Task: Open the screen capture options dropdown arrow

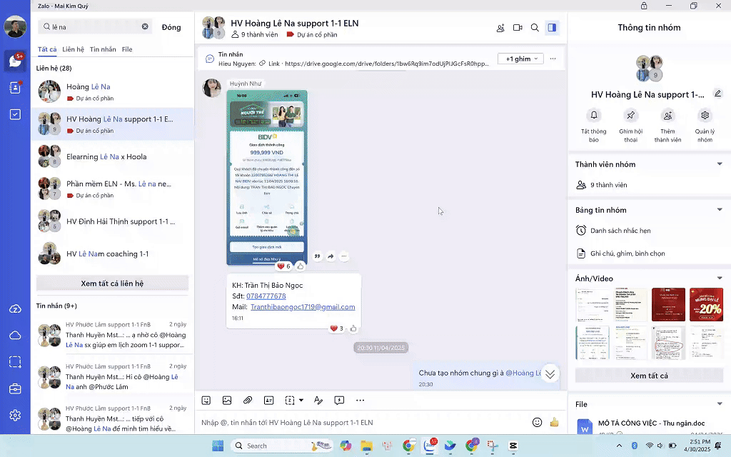Action: click(x=301, y=400)
